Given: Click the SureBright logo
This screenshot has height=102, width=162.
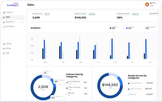Looking at the screenshot, I should tap(12, 5).
